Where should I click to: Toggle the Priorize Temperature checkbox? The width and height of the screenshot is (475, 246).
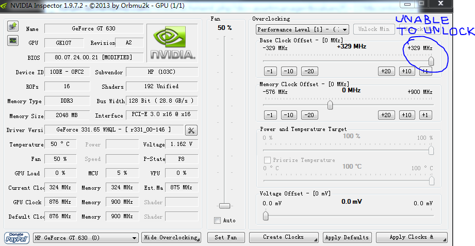tap(267, 160)
